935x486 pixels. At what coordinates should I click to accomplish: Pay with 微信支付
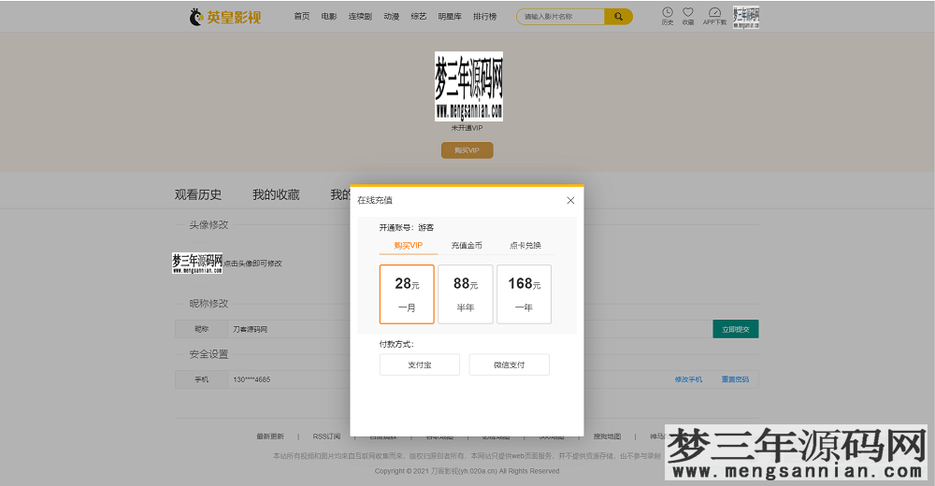pos(510,364)
